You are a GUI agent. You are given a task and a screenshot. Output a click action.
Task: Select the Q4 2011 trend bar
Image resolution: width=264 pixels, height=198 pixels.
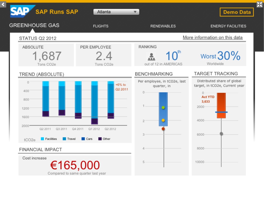pos(78,100)
